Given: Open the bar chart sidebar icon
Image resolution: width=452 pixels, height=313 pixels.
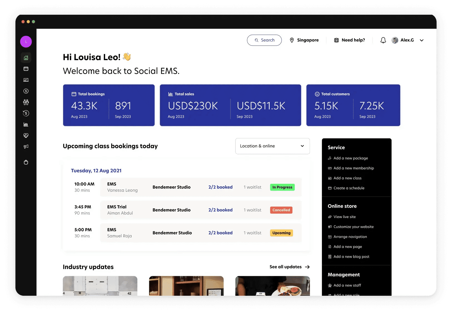Looking at the screenshot, I should pyautogui.click(x=26, y=124).
